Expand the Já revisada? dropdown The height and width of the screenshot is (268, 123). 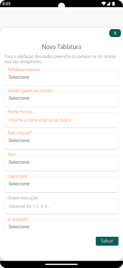(x=61, y=226)
